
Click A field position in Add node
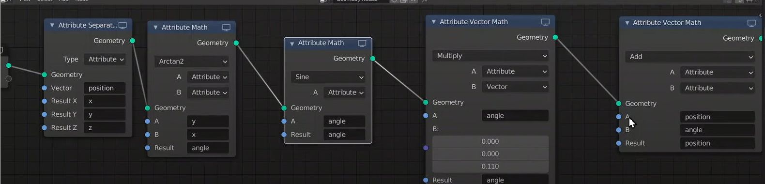718,117
